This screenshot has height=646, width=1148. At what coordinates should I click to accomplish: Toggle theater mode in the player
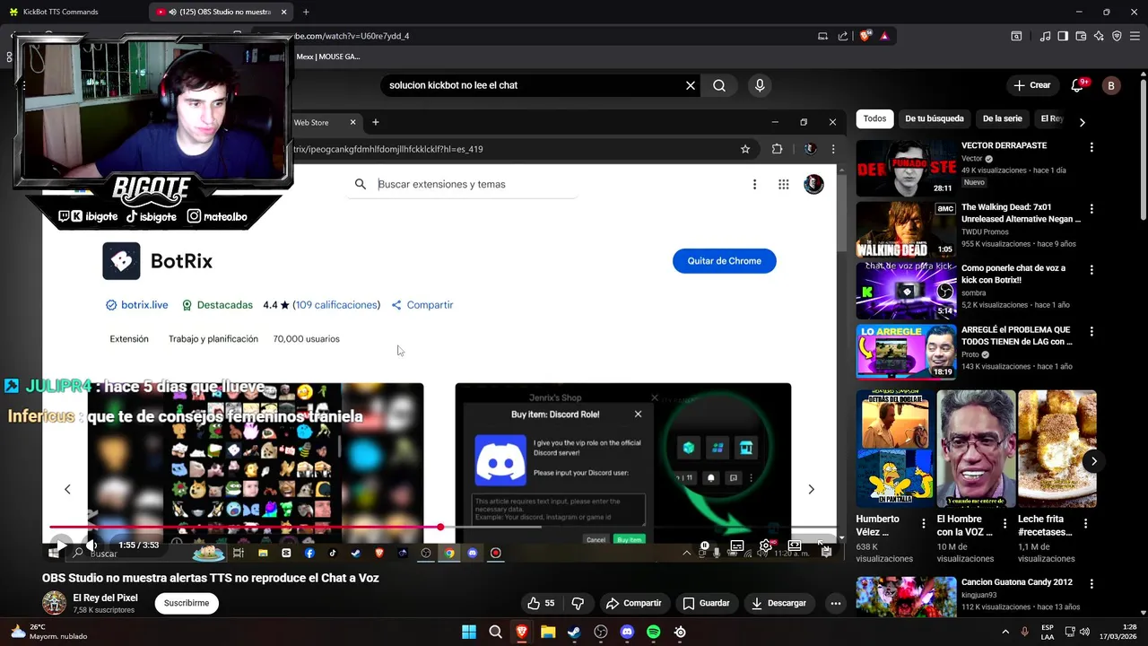795,545
